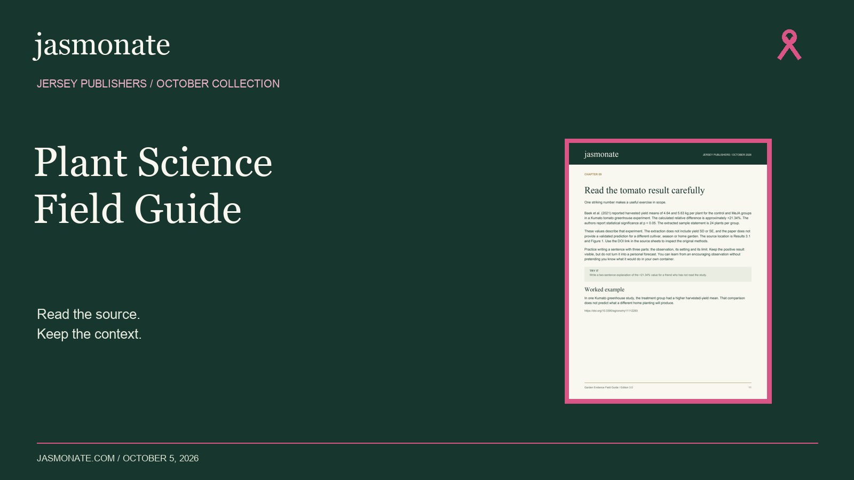This screenshot has height=480, width=854.
Task: Click the large jasmonate wordmark on the slide
Action: tap(102, 45)
